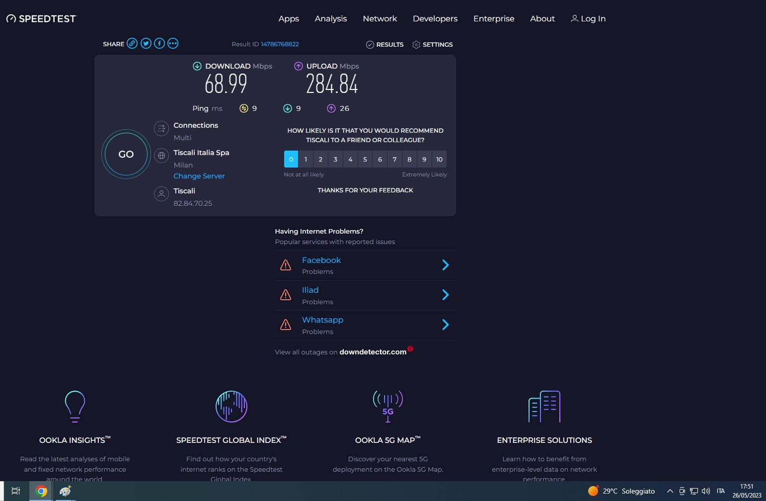Click the server globe icon

(161, 156)
